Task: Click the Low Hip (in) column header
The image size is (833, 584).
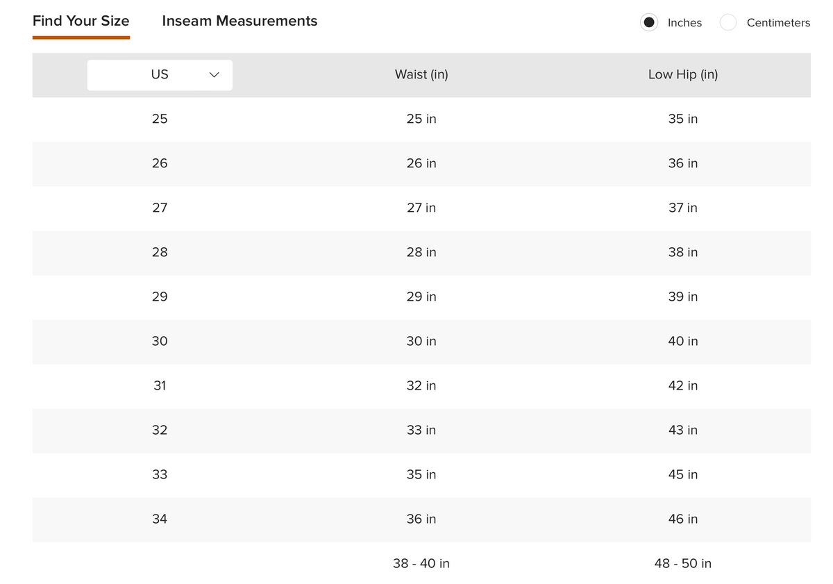Action: pyautogui.click(x=683, y=74)
